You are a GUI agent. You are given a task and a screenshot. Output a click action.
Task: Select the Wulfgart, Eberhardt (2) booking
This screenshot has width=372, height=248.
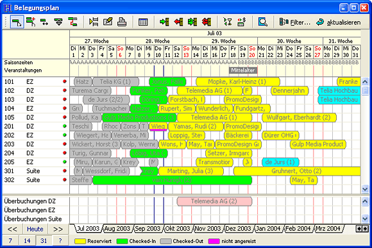tap(299, 117)
